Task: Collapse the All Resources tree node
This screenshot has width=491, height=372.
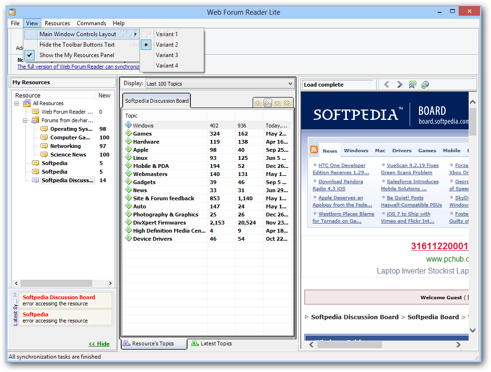Action: click(x=17, y=103)
